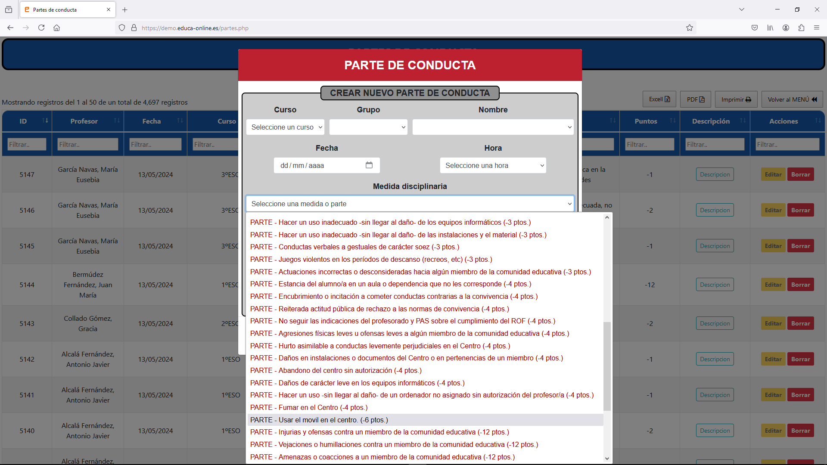This screenshot has width=827, height=465.
Task: Open the Firefox account profile icon
Action: (786, 28)
